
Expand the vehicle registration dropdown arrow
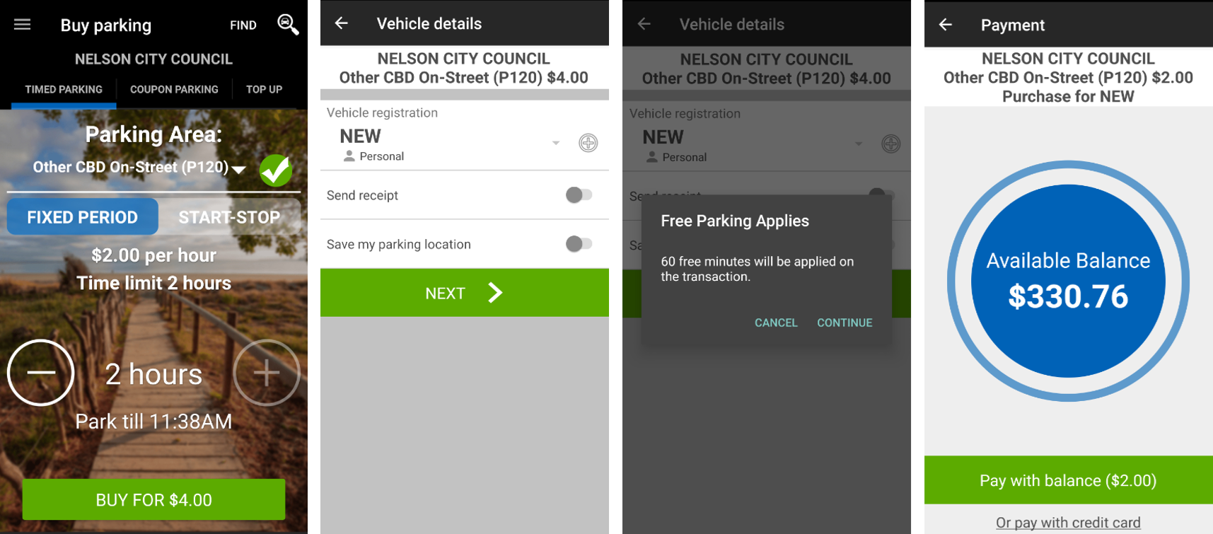(556, 143)
